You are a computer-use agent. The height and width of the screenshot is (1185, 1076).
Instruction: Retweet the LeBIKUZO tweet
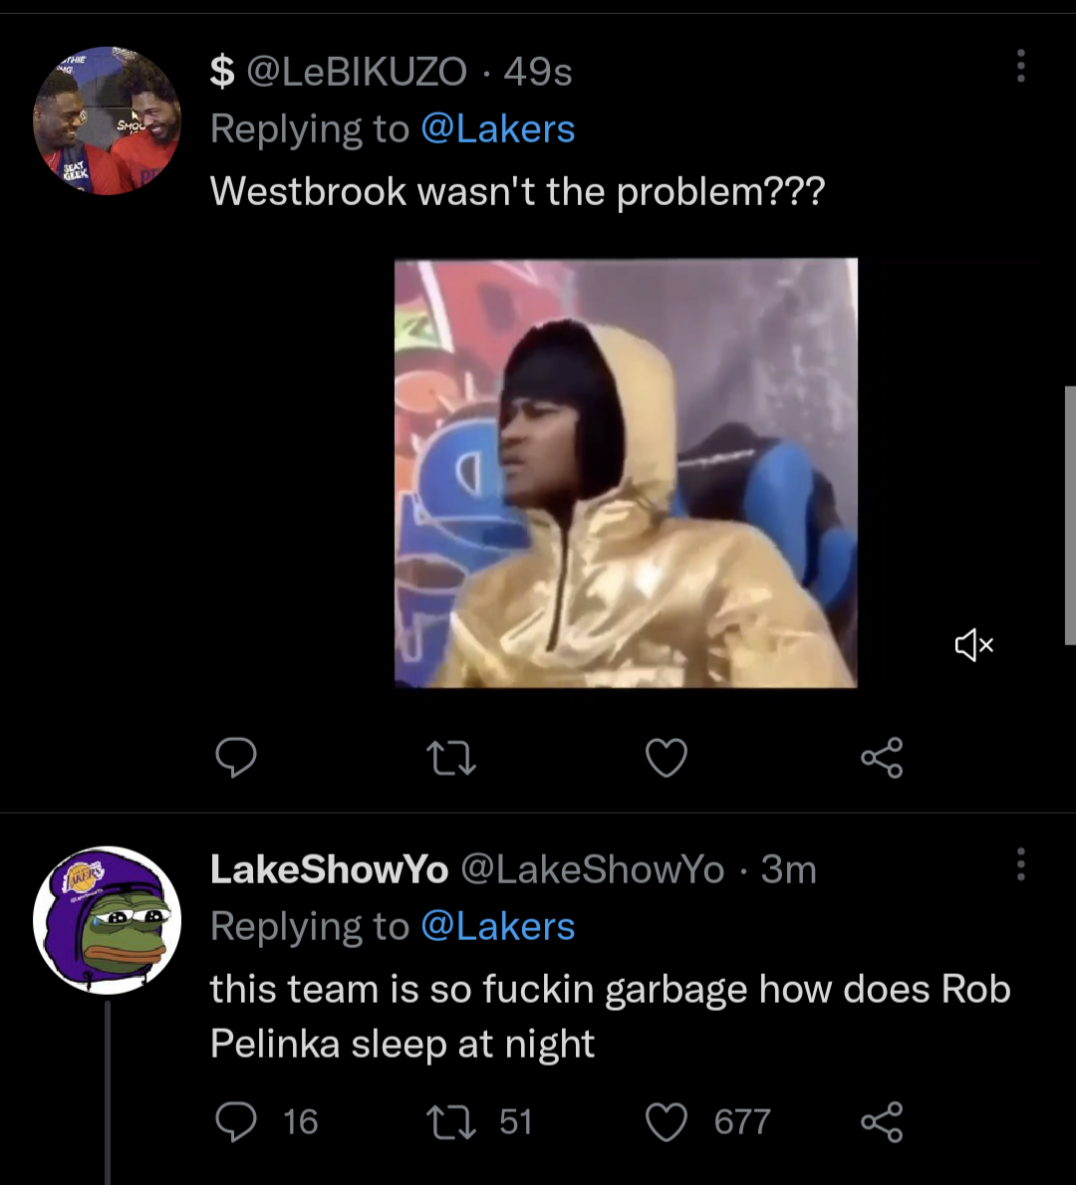[451, 760]
